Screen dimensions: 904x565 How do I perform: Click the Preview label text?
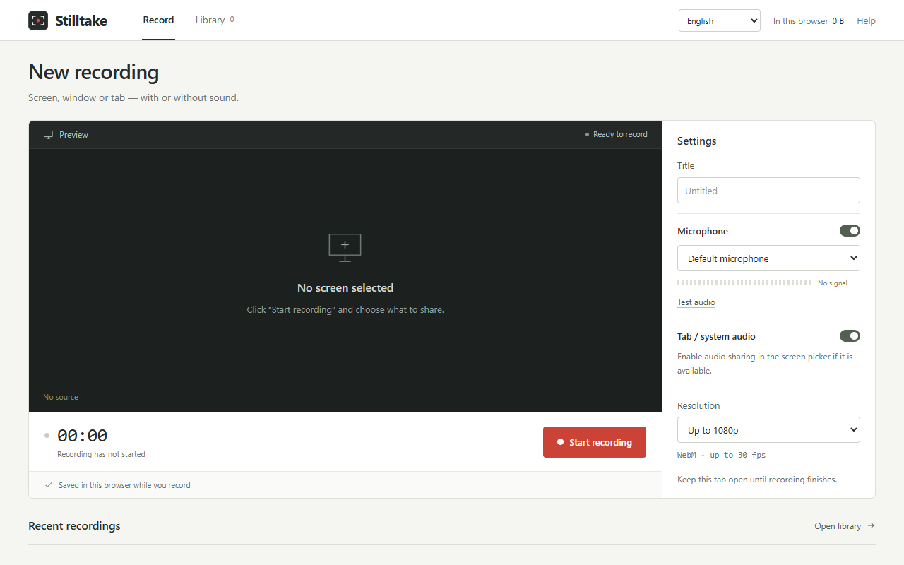click(73, 135)
